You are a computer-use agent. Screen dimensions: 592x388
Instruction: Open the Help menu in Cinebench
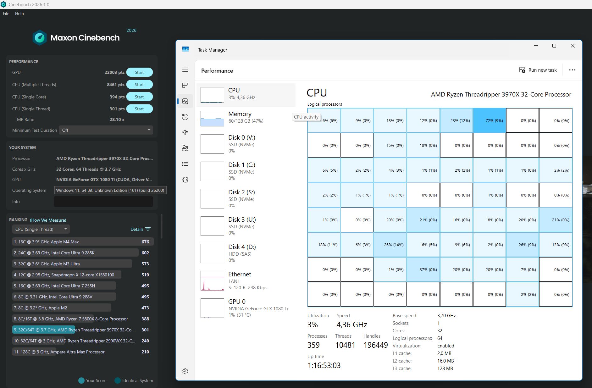[19, 14]
